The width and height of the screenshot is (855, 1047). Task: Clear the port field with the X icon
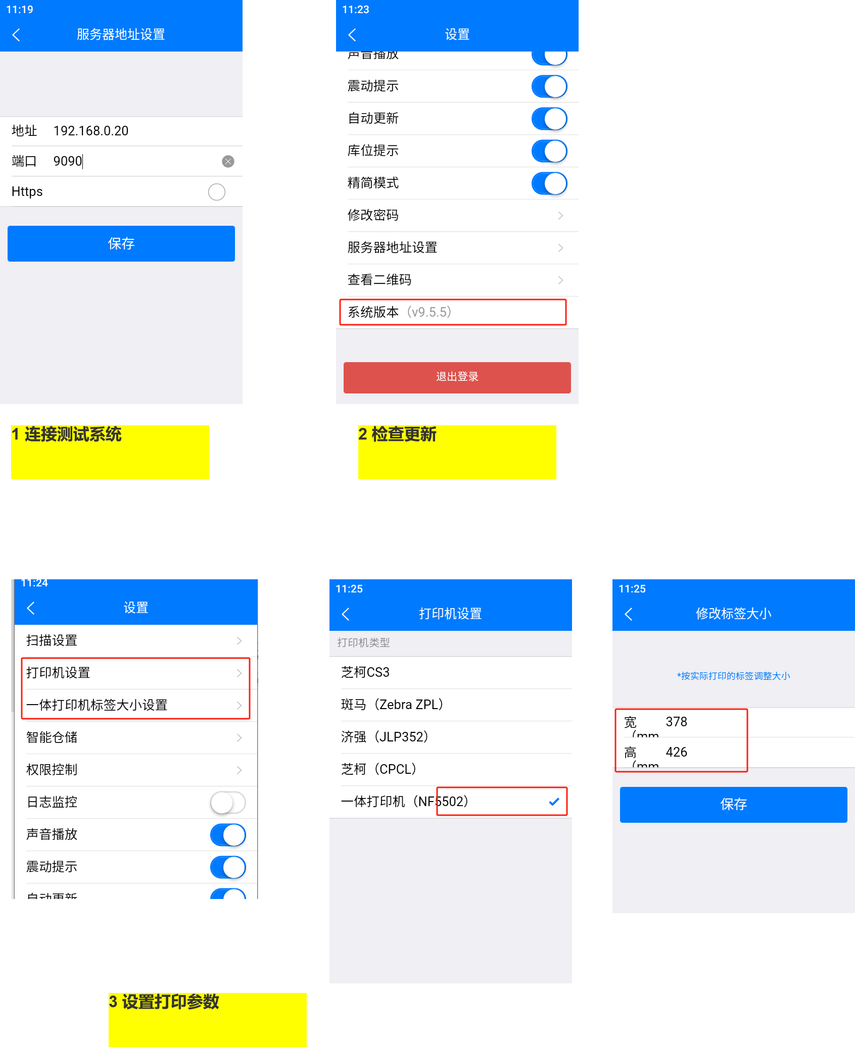(x=228, y=161)
